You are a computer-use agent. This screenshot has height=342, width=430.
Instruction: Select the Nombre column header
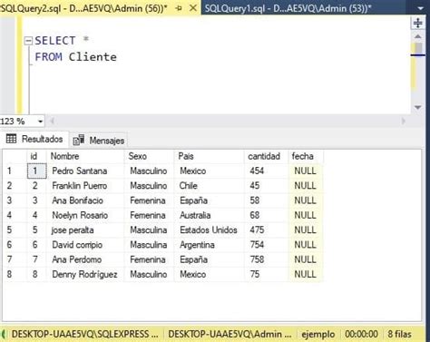[x=85, y=156]
